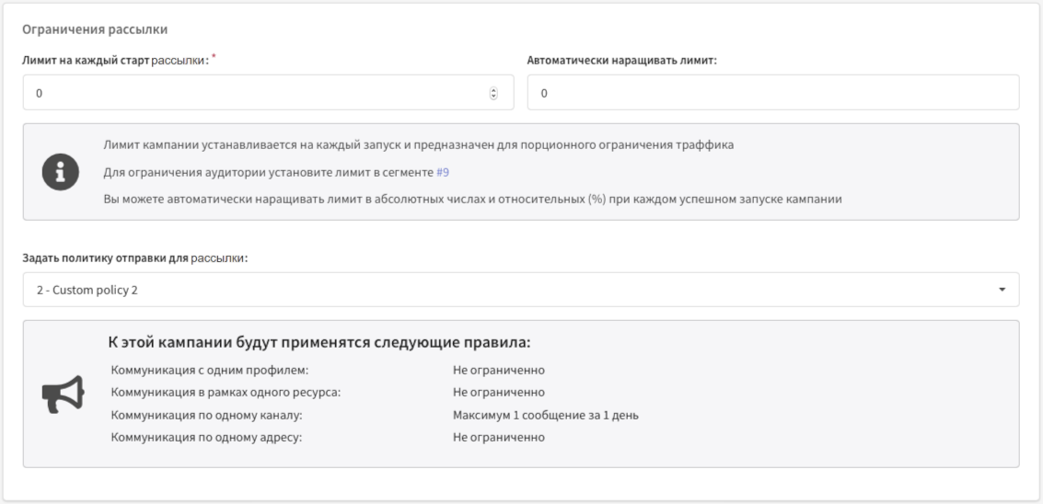Viewport: 1043px width, 504px height.
Task: Open segment link #9
Action: 442,173
